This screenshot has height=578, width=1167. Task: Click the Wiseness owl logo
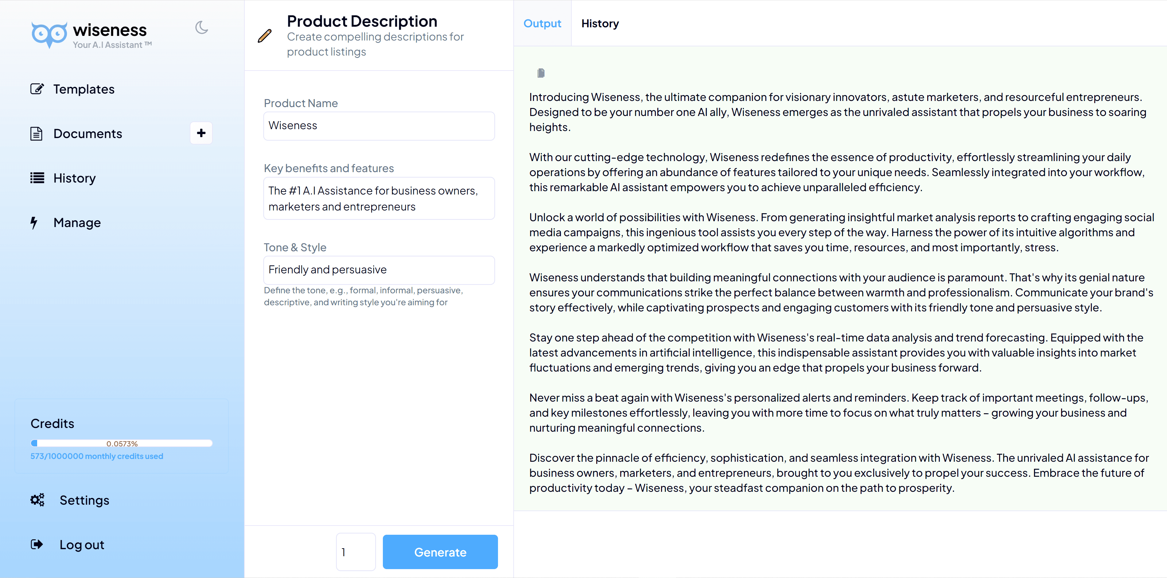[x=49, y=34]
